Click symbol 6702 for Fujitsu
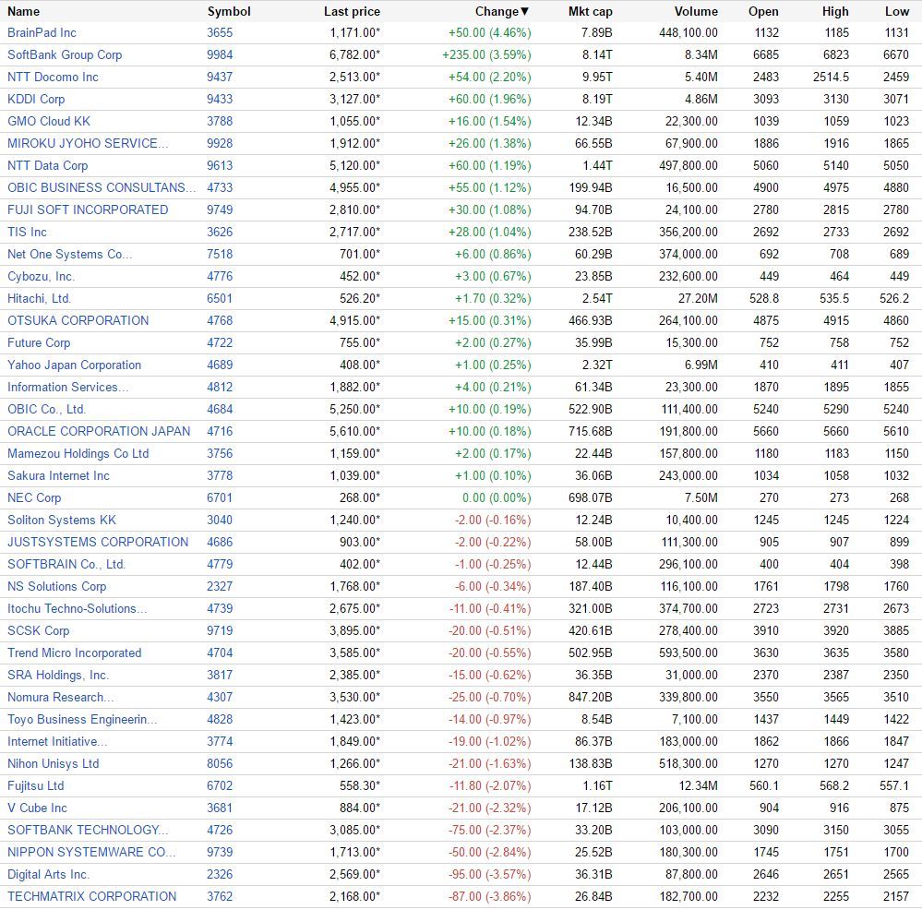Screen dimensions: 922x910 coord(220,786)
